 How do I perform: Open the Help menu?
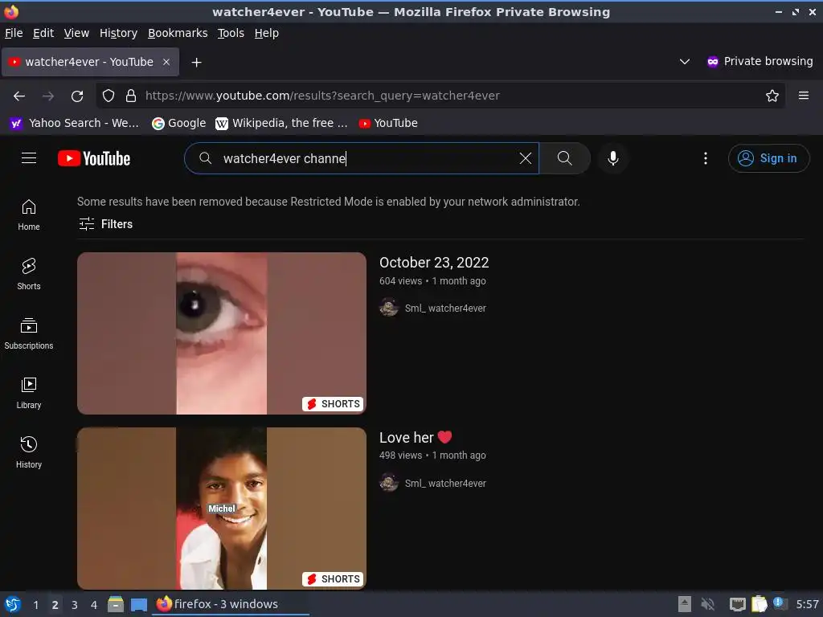(x=267, y=33)
